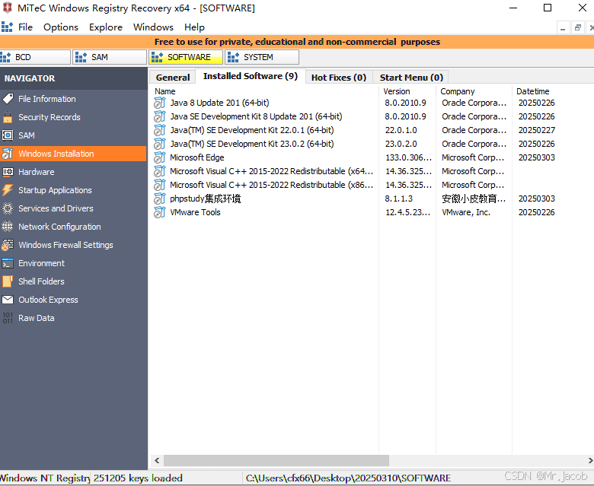This screenshot has height=486, width=594.
Task: Click the Startup Applications lightning icon
Action: click(x=8, y=190)
